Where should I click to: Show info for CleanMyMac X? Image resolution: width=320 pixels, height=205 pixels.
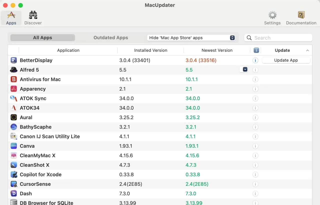tap(255, 156)
